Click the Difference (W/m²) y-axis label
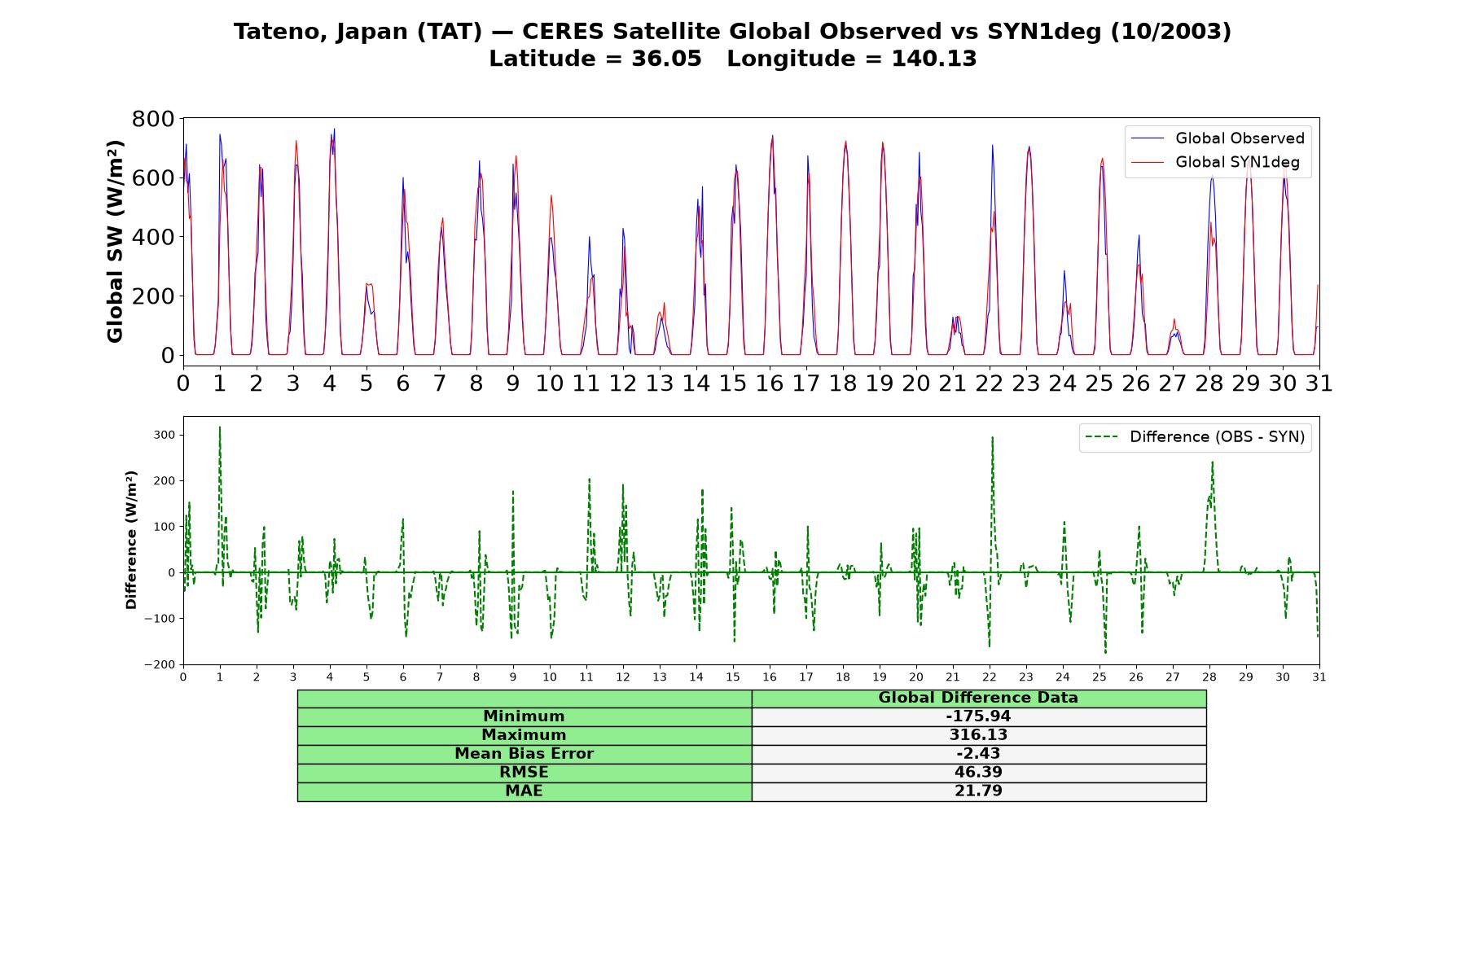The width and height of the screenshot is (1466, 977). tap(131, 540)
